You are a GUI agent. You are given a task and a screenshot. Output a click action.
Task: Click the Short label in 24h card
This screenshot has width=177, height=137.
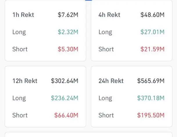point(106,115)
